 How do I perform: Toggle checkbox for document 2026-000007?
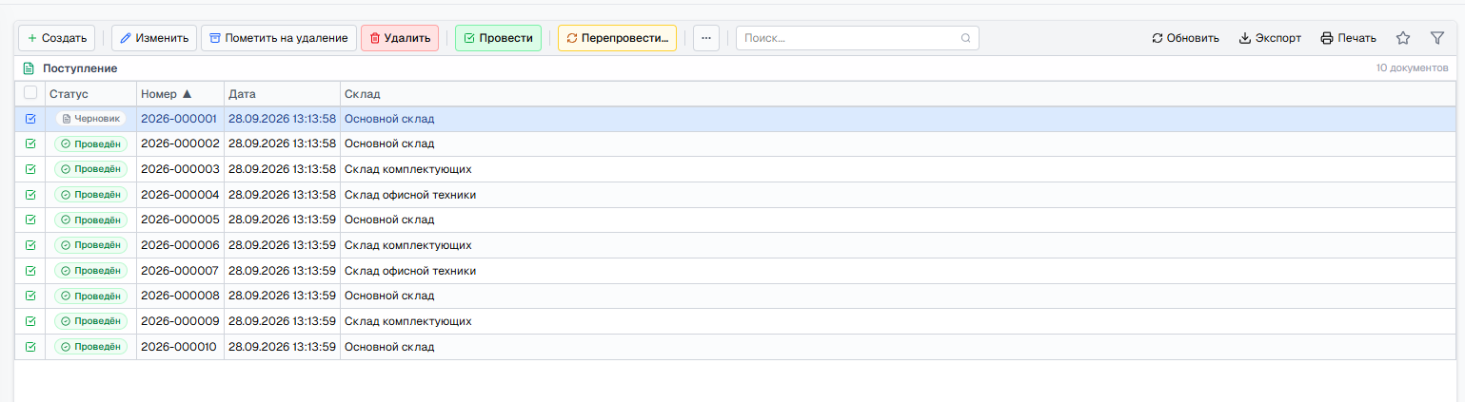30,271
